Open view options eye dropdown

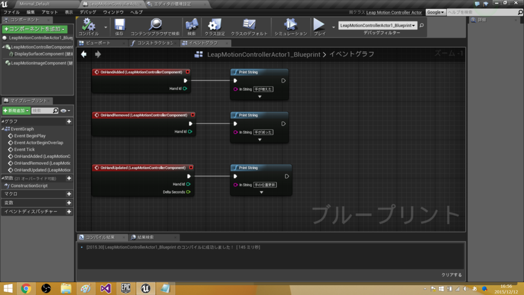(65, 111)
